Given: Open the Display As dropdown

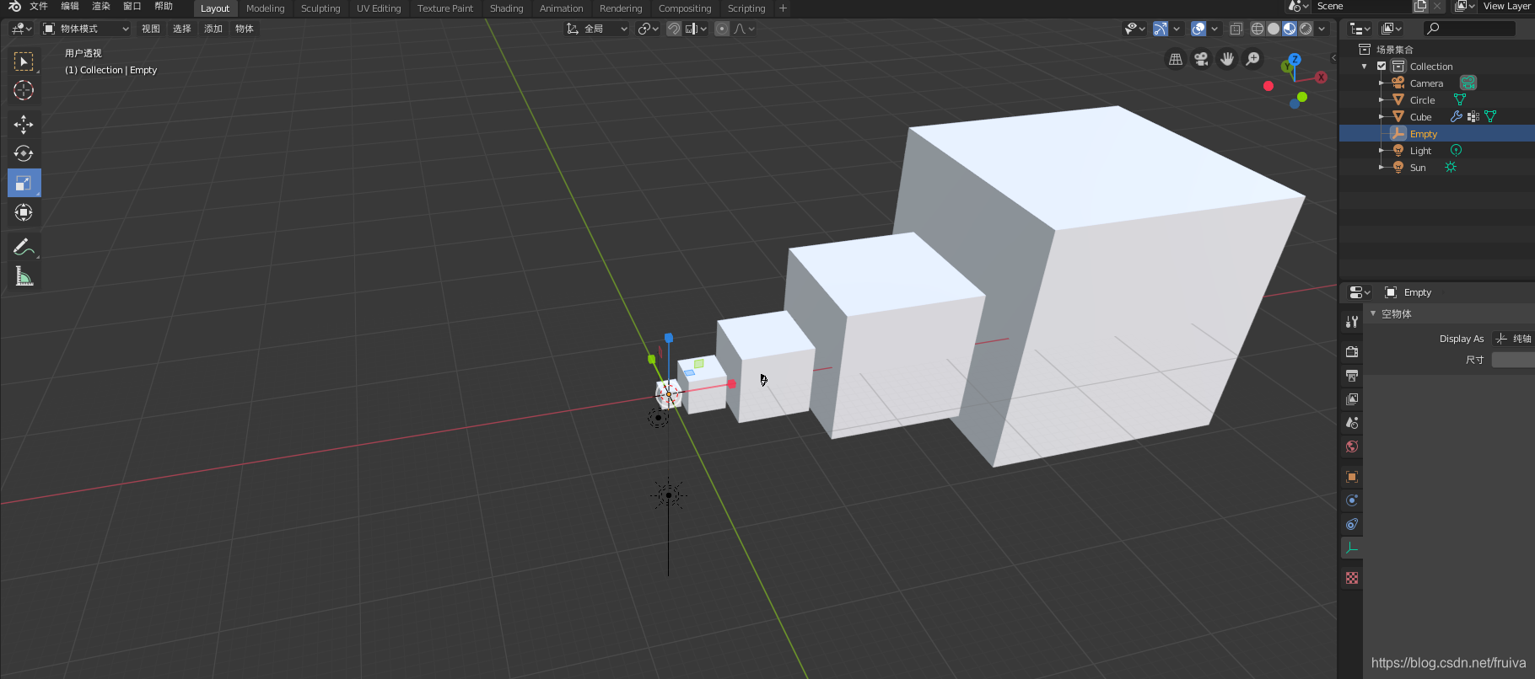Looking at the screenshot, I should point(1513,339).
